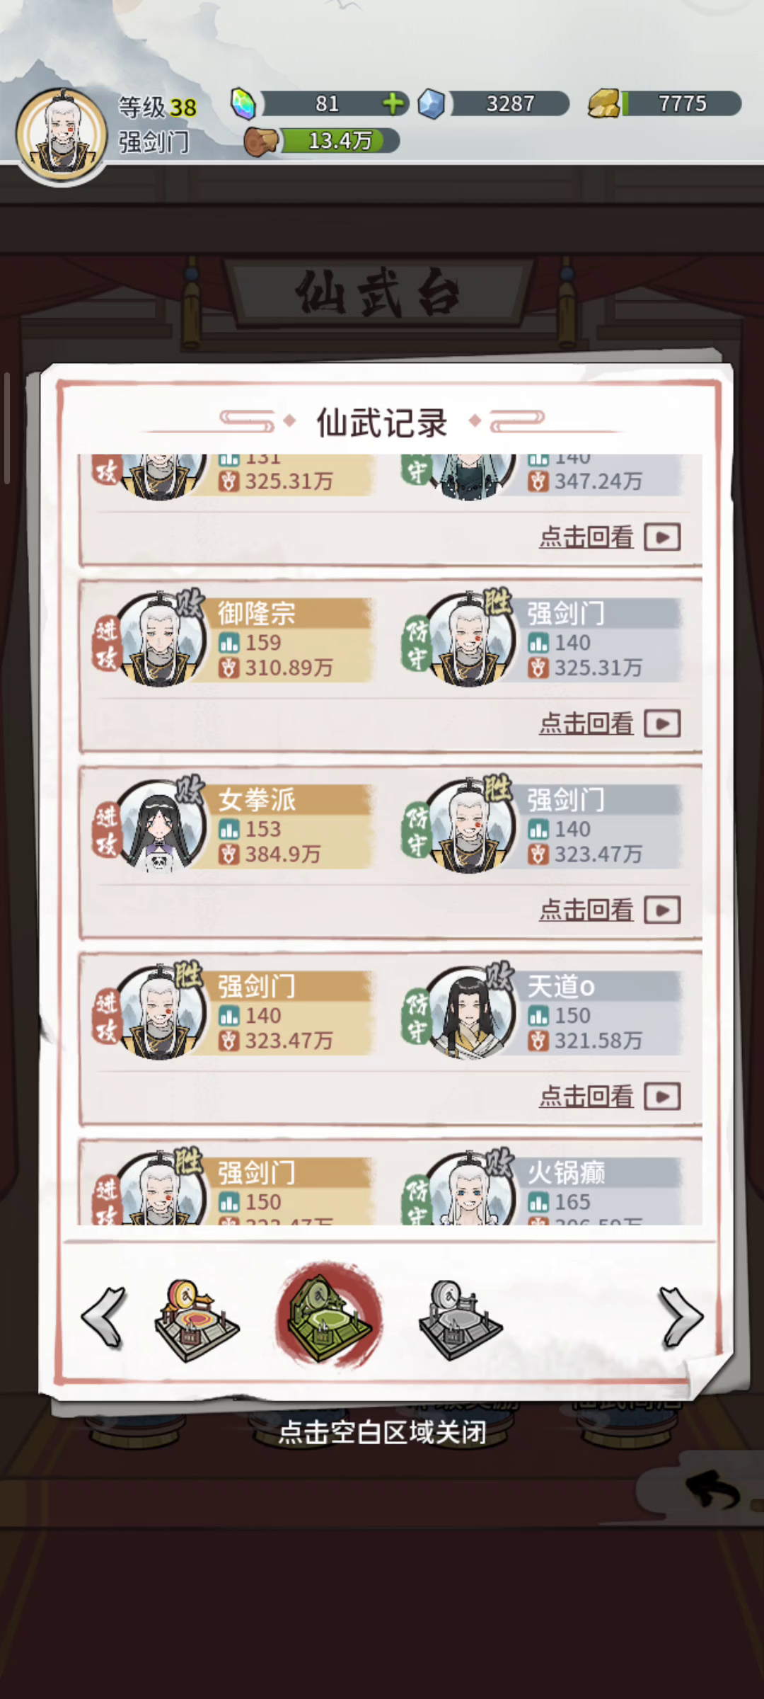Go to next arena with right arrow
Viewport: 764px width, 1699px height.
pos(681,1317)
